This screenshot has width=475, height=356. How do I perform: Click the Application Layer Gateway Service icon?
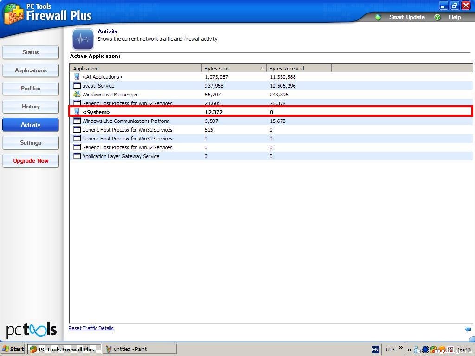pyautogui.click(x=77, y=156)
